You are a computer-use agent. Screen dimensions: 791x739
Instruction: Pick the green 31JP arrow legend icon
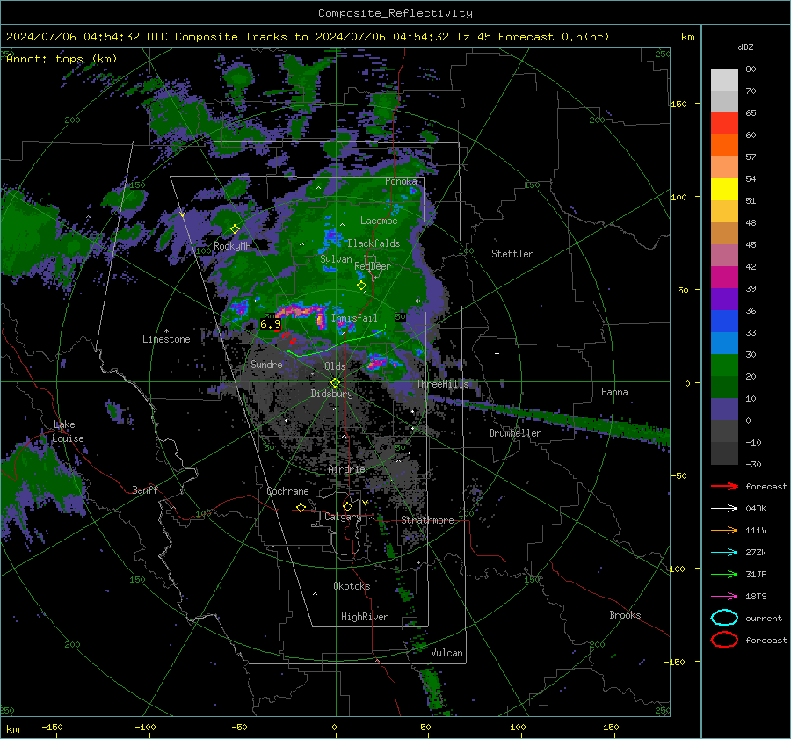724,574
